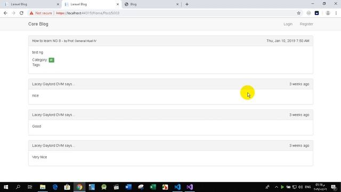Open the Chrome profile avatar
Viewport: 341px width, 192px height.
point(328,13)
